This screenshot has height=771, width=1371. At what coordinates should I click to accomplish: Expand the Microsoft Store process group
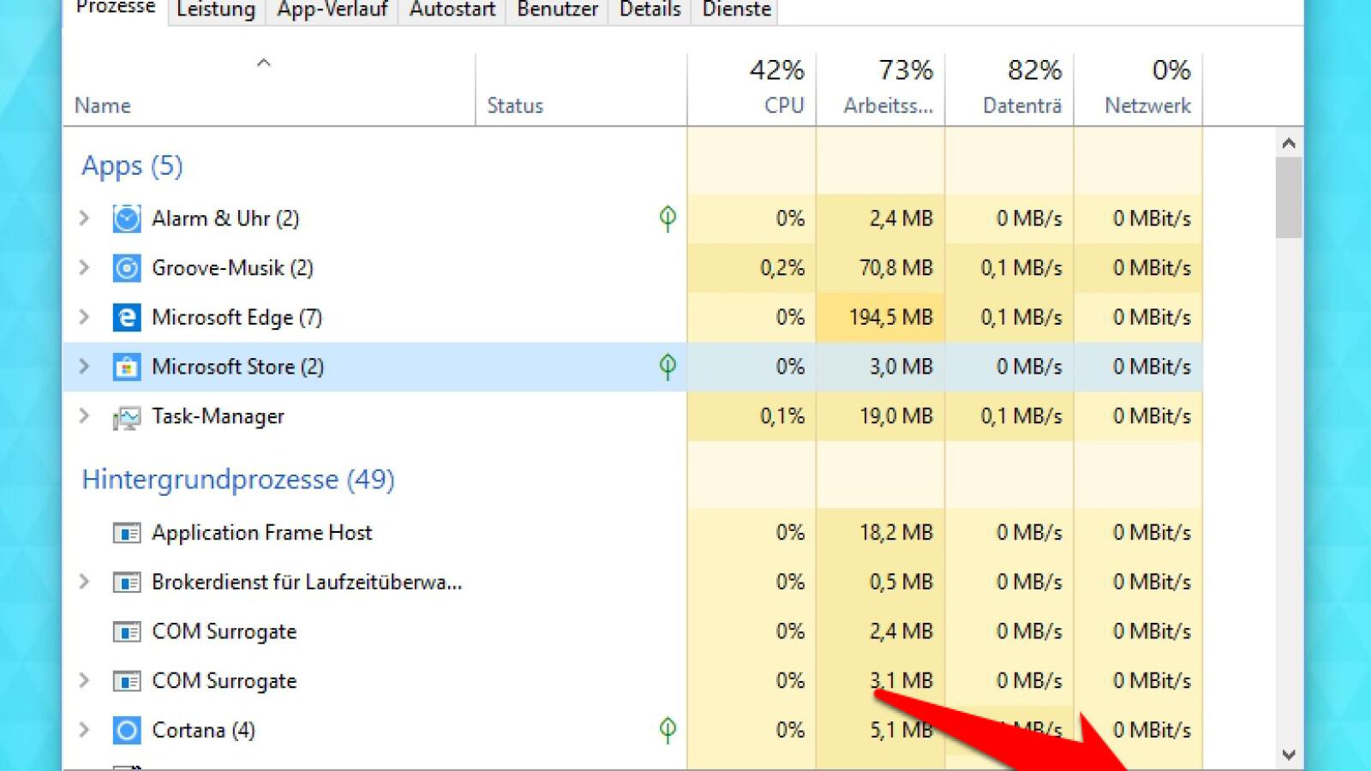click(84, 366)
